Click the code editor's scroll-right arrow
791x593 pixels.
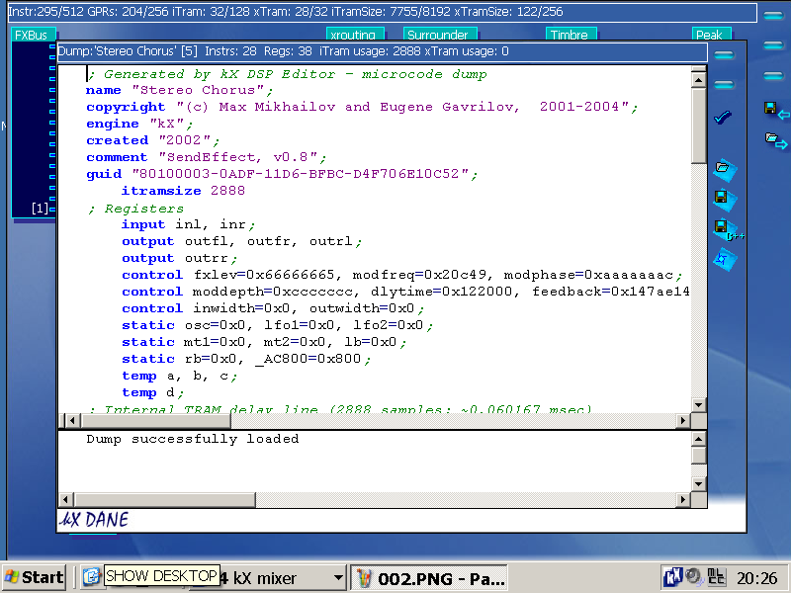[x=683, y=420]
